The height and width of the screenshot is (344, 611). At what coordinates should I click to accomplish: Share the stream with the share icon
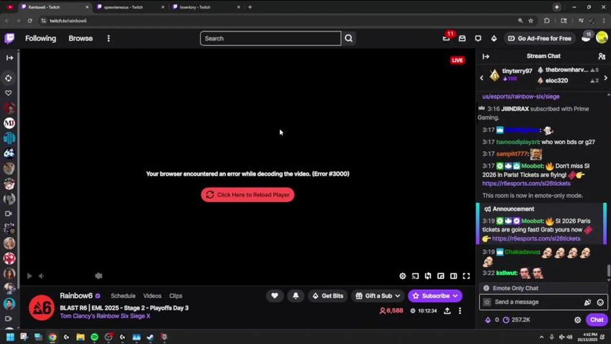click(447, 311)
